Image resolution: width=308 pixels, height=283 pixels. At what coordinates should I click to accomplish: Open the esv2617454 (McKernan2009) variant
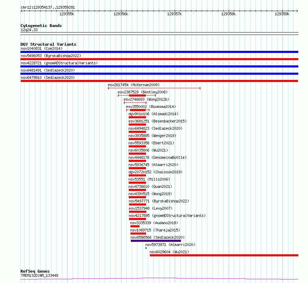[134, 85]
